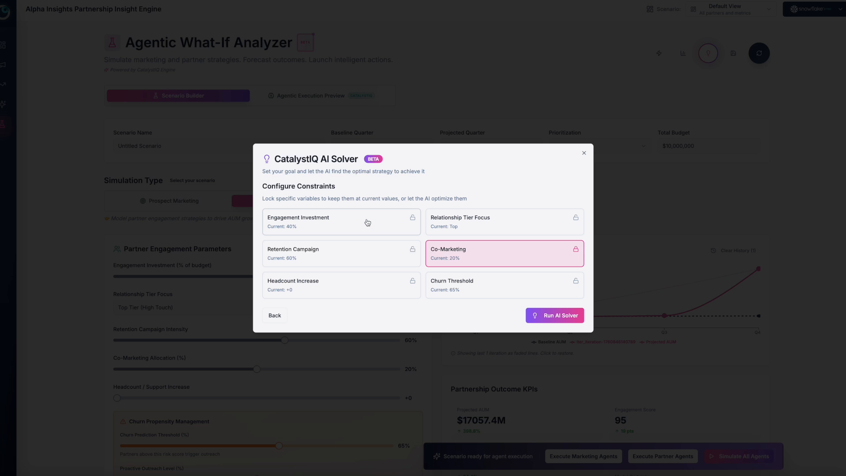
Task: Open the Default View scenario dropdown
Action: coord(731,9)
